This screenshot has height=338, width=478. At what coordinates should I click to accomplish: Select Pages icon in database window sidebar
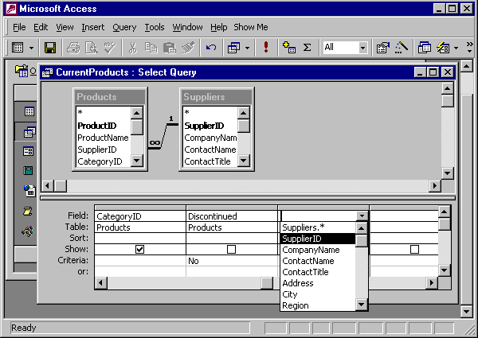pos(29,190)
